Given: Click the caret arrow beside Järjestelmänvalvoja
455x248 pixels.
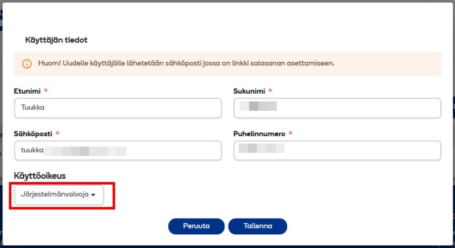Looking at the screenshot, I should (93, 195).
